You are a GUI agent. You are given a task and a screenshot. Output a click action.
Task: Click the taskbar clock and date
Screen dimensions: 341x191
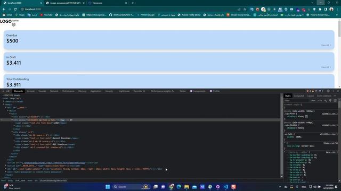329,187
